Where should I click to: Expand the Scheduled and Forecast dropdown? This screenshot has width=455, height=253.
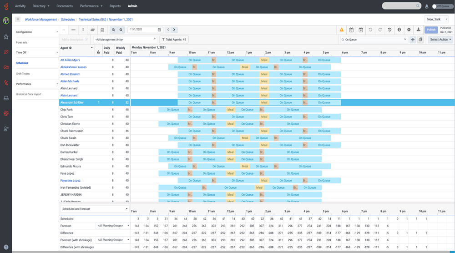coord(95,209)
